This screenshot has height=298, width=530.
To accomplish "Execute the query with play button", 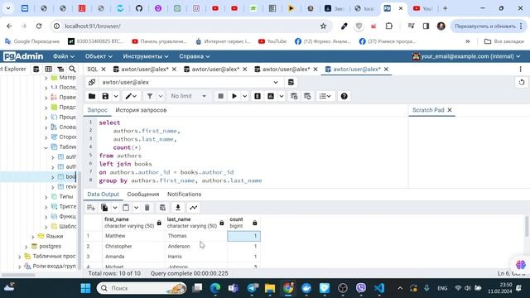I will tap(234, 96).
